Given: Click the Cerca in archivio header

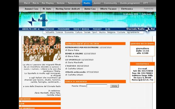Looking at the screenshot, I should (95, 81).
